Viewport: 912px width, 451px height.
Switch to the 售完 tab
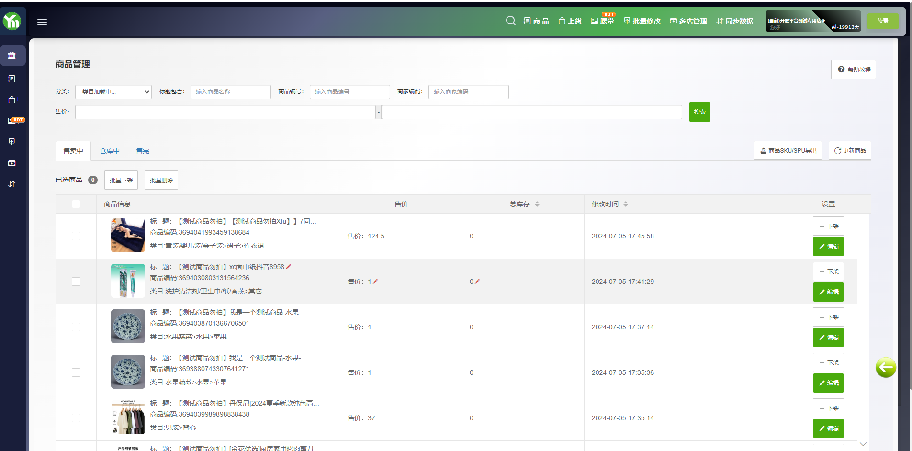[x=143, y=151]
